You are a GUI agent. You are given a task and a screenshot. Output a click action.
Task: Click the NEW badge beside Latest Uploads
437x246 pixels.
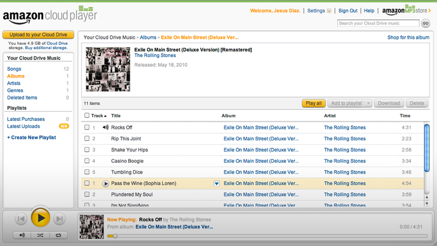(x=64, y=126)
